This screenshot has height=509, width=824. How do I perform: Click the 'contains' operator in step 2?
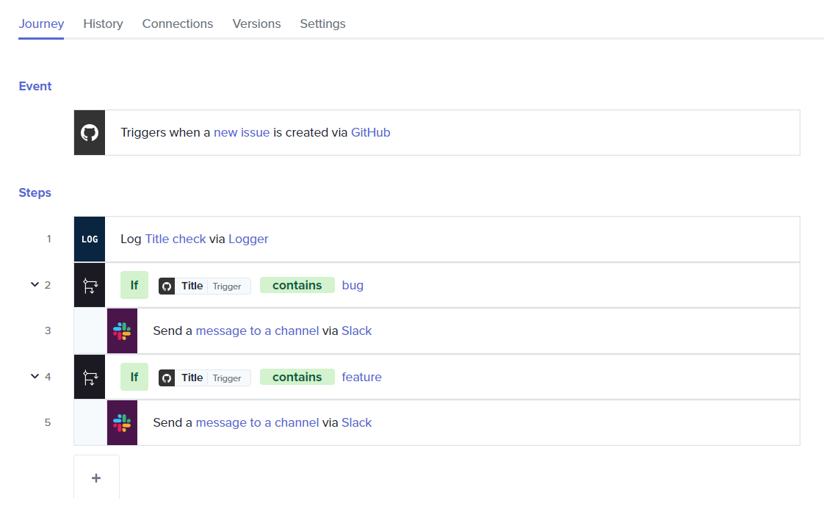click(297, 285)
